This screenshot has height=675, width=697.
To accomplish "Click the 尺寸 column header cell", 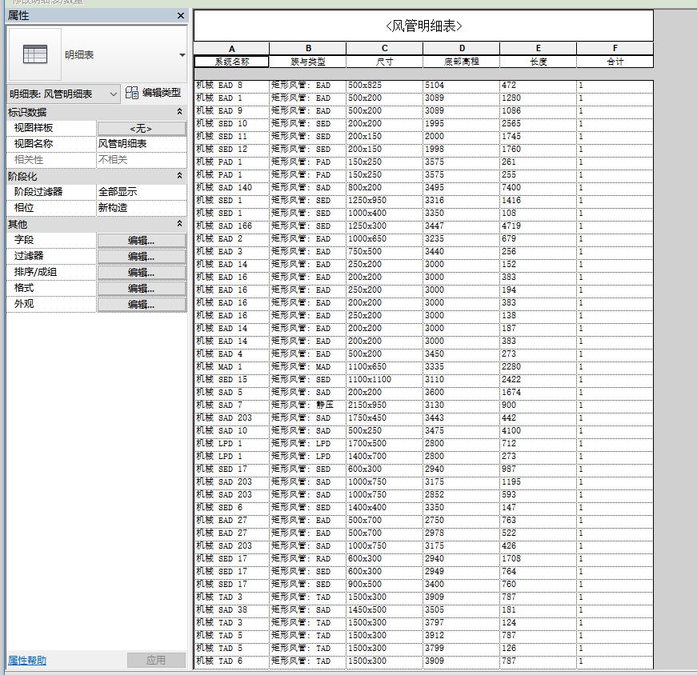I will 384,62.
